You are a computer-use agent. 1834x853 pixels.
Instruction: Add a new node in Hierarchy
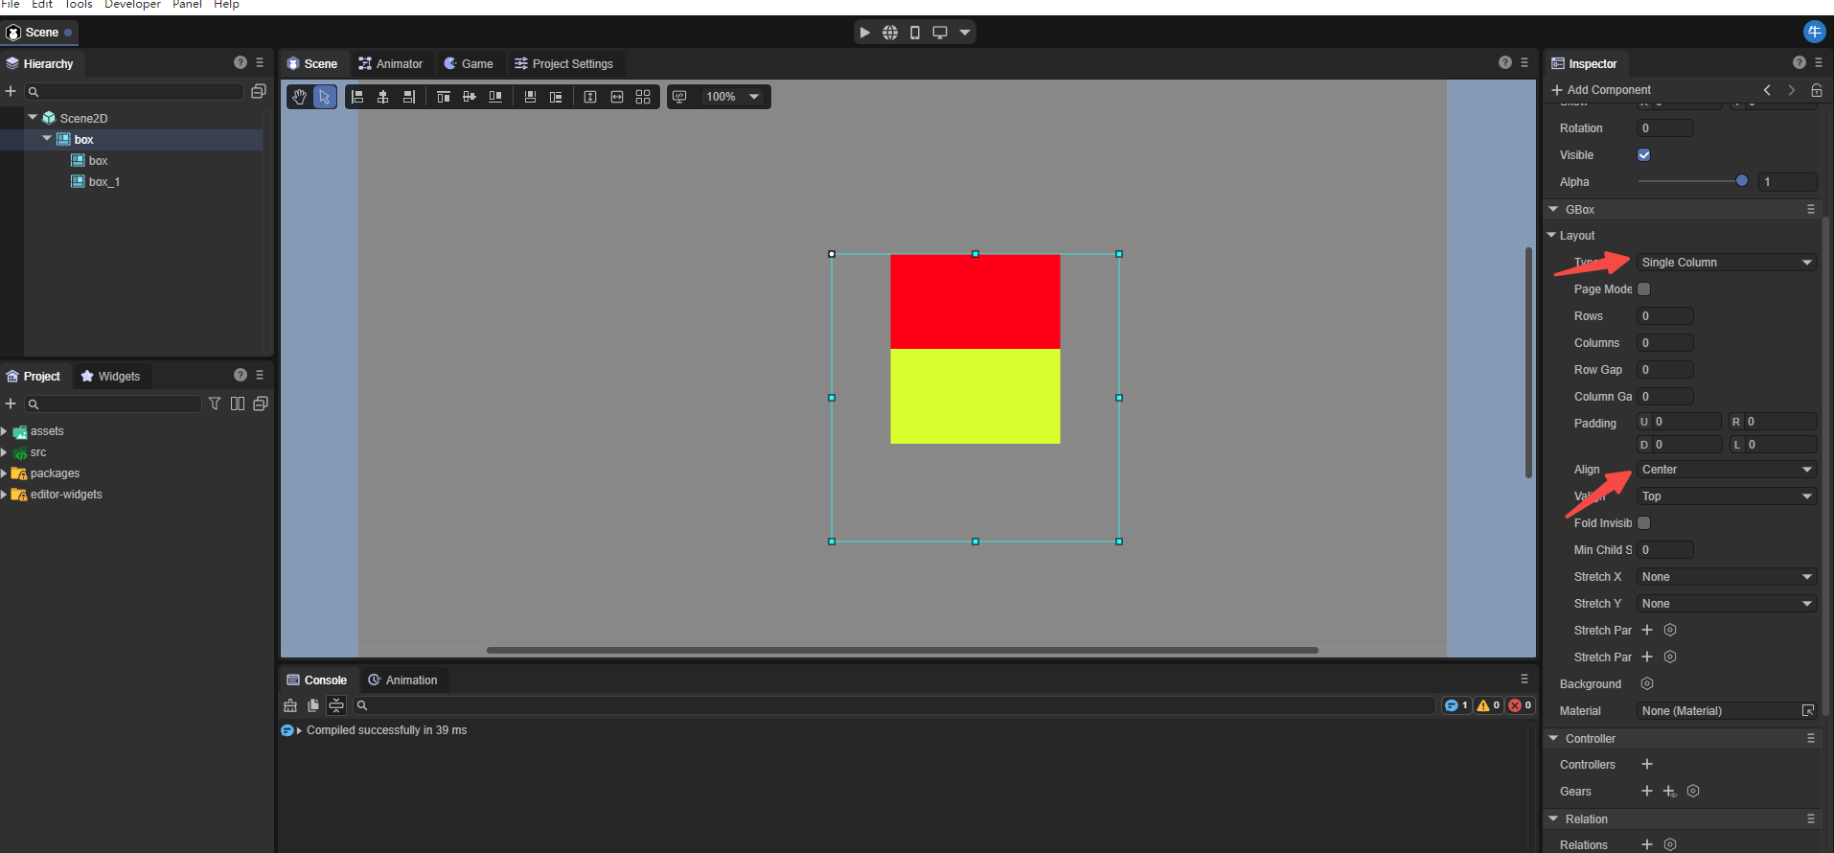pos(11,91)
